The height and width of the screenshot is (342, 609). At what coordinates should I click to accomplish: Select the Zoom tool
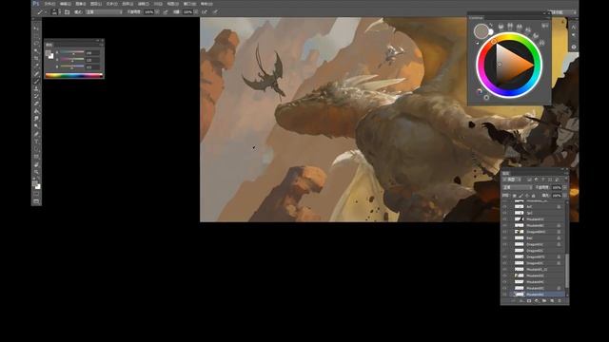point(36,172)
